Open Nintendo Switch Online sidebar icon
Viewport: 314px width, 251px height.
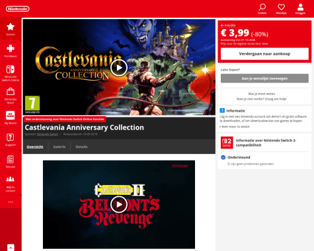[11, 69]
